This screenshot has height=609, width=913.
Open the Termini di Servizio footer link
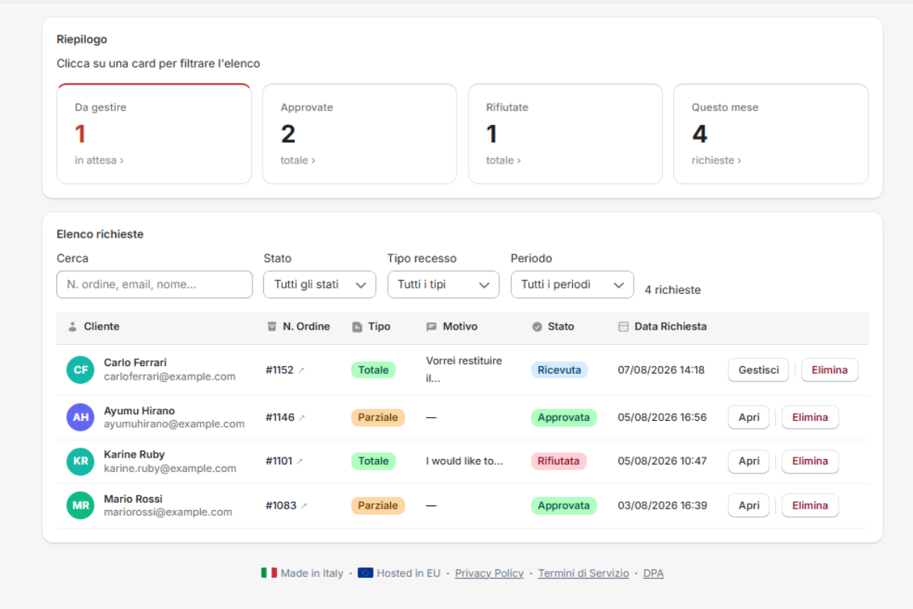[584, 573]
